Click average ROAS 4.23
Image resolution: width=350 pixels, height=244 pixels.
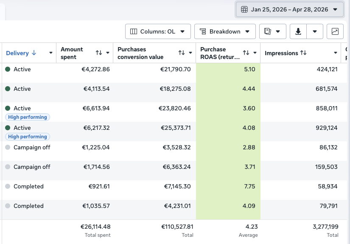coord(252,227)
